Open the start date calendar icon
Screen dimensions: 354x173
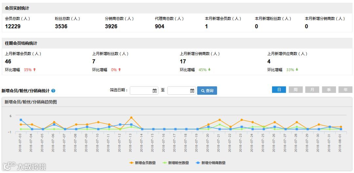(155, 91)
